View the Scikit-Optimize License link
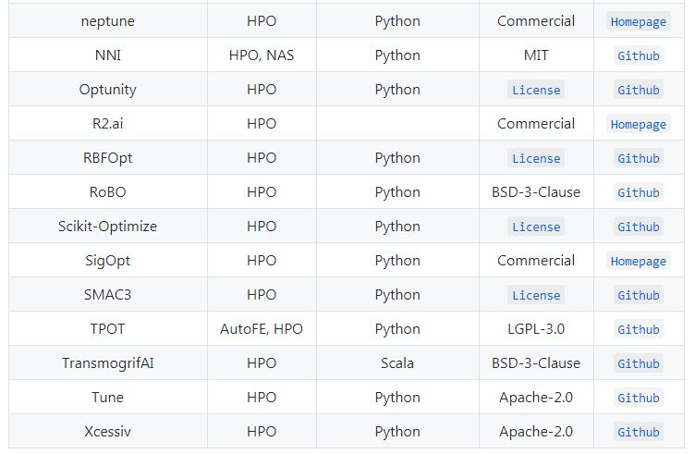This screenshot has width=695, height=454. point(536,227)
